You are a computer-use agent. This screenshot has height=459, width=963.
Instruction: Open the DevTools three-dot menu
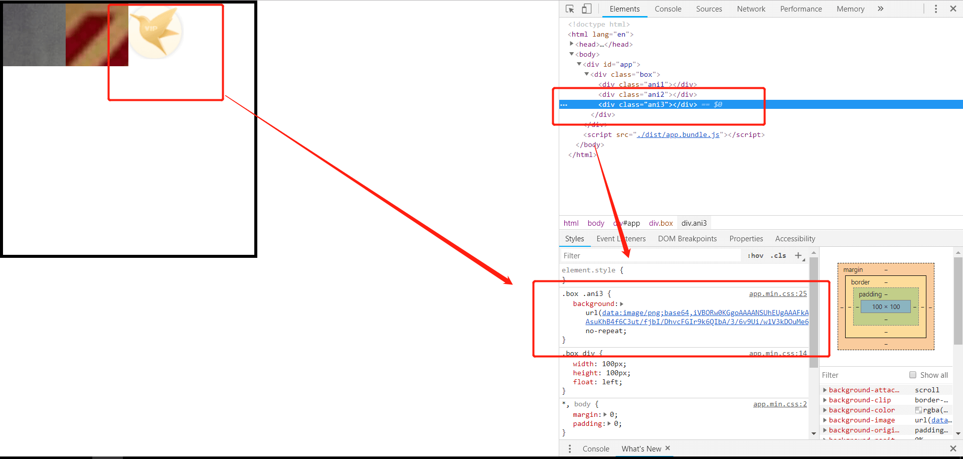[936, 9]
